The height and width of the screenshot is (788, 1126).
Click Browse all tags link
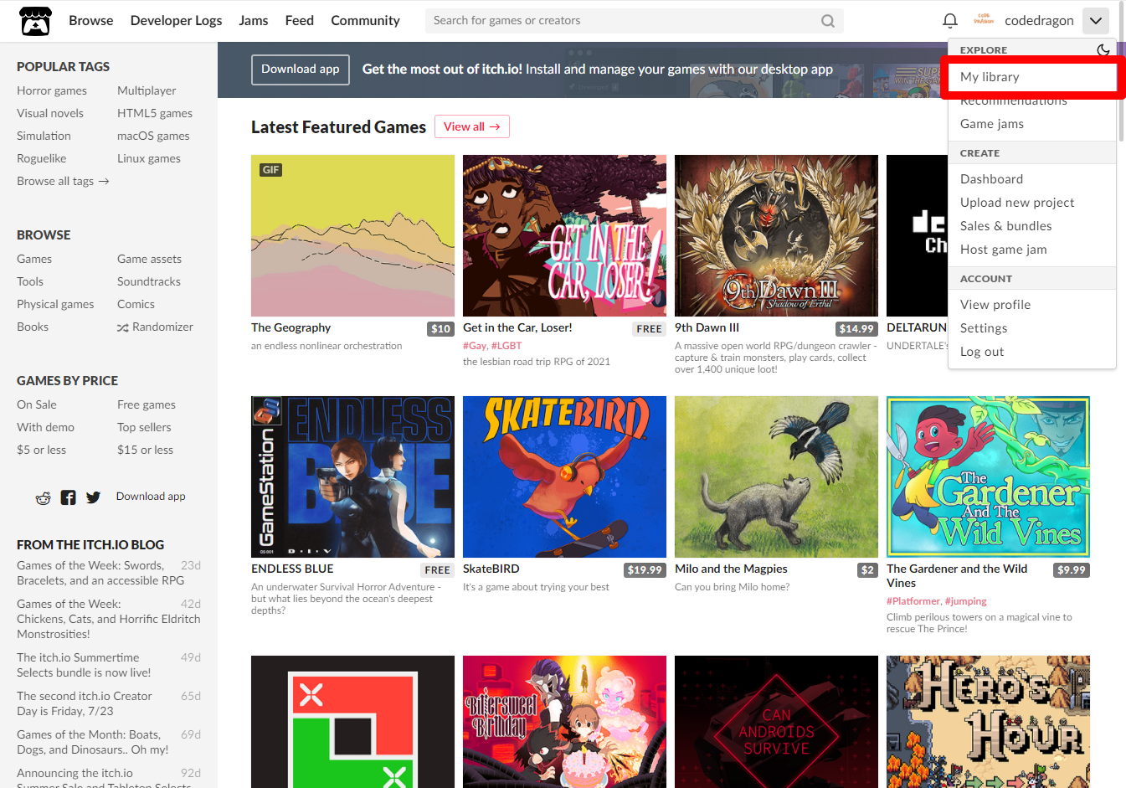tap(63, 181)
